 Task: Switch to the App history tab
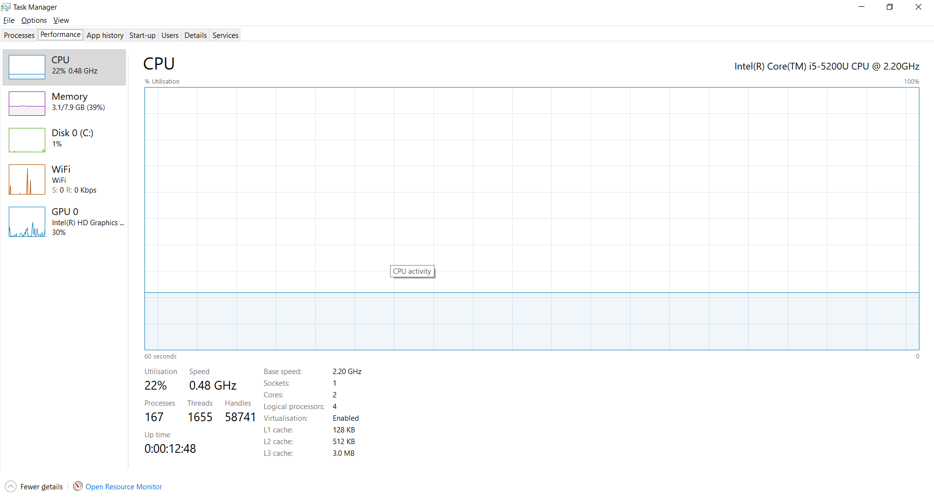[x=105, y=36]
